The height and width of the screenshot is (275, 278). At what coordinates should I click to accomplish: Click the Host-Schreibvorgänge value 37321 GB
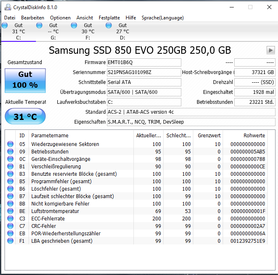255,72
